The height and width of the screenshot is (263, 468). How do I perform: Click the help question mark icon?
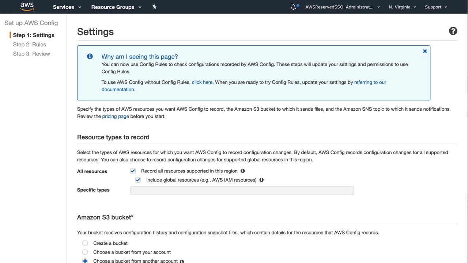453,31
